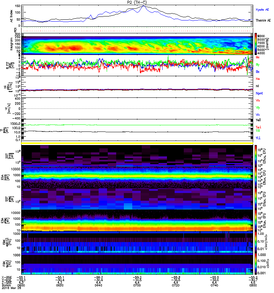This screenshot has height=293, width=274.
Task: Click the 0800 time tick label
Action: click(253, 285)
